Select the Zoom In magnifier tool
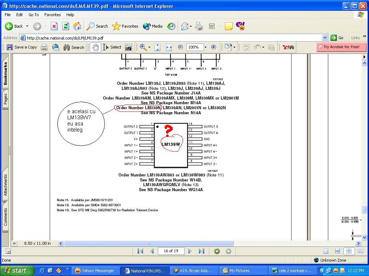This screenshot has height=276, width=369. click(x=143, y=47)
